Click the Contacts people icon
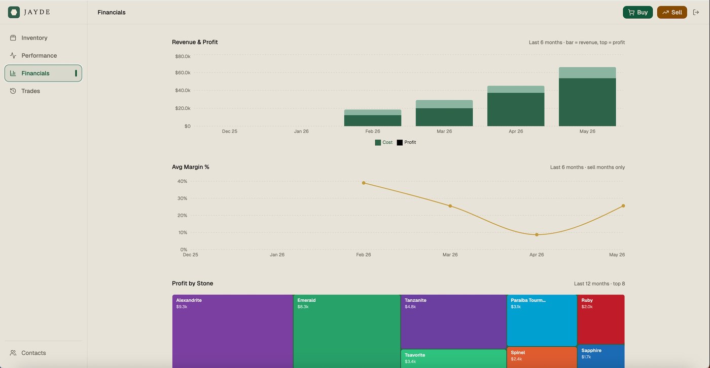Screen dimensions: 710x368 pyautogui.click(x=13, y=353)
